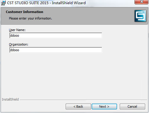The image size is (149, 113).
Task: Close the InstallShield Wizard window
Action: tap(141, 2)
